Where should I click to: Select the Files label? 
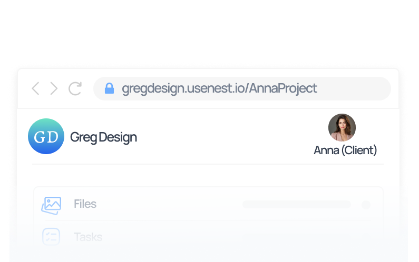(x=85, y=204)
